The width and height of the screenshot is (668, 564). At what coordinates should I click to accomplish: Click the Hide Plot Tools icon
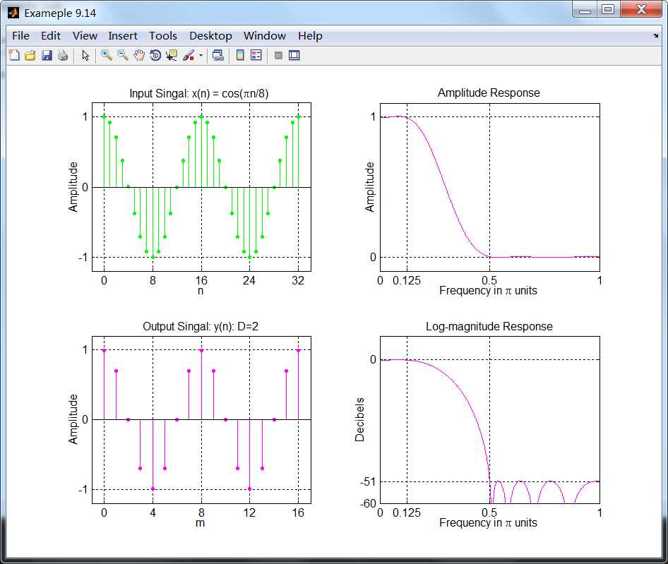[x=279, y=55]
